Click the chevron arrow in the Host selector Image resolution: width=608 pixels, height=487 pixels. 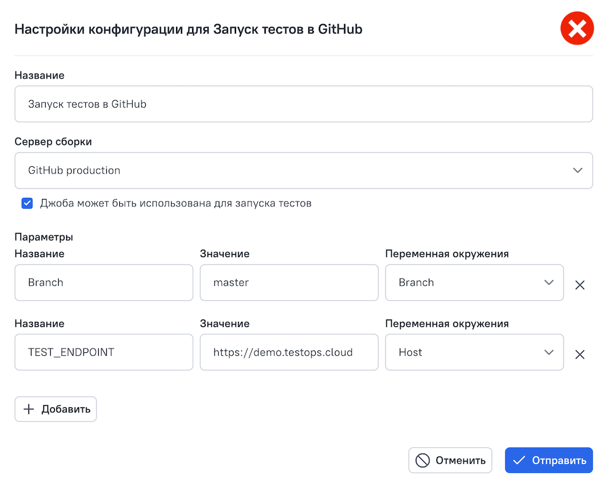click(548, 352)
